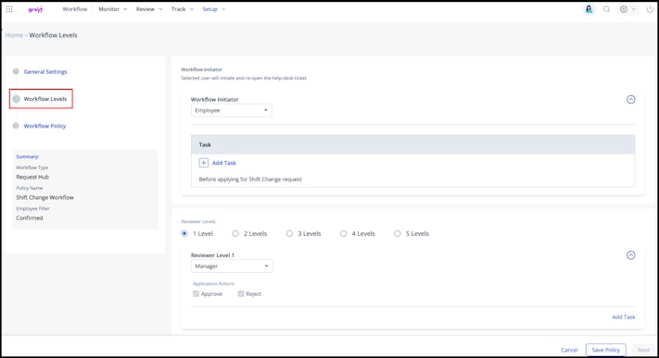The height and width of the screenshot is (358, 659).
Task: Go to General Settings step
Action: [x=45, y=72]
